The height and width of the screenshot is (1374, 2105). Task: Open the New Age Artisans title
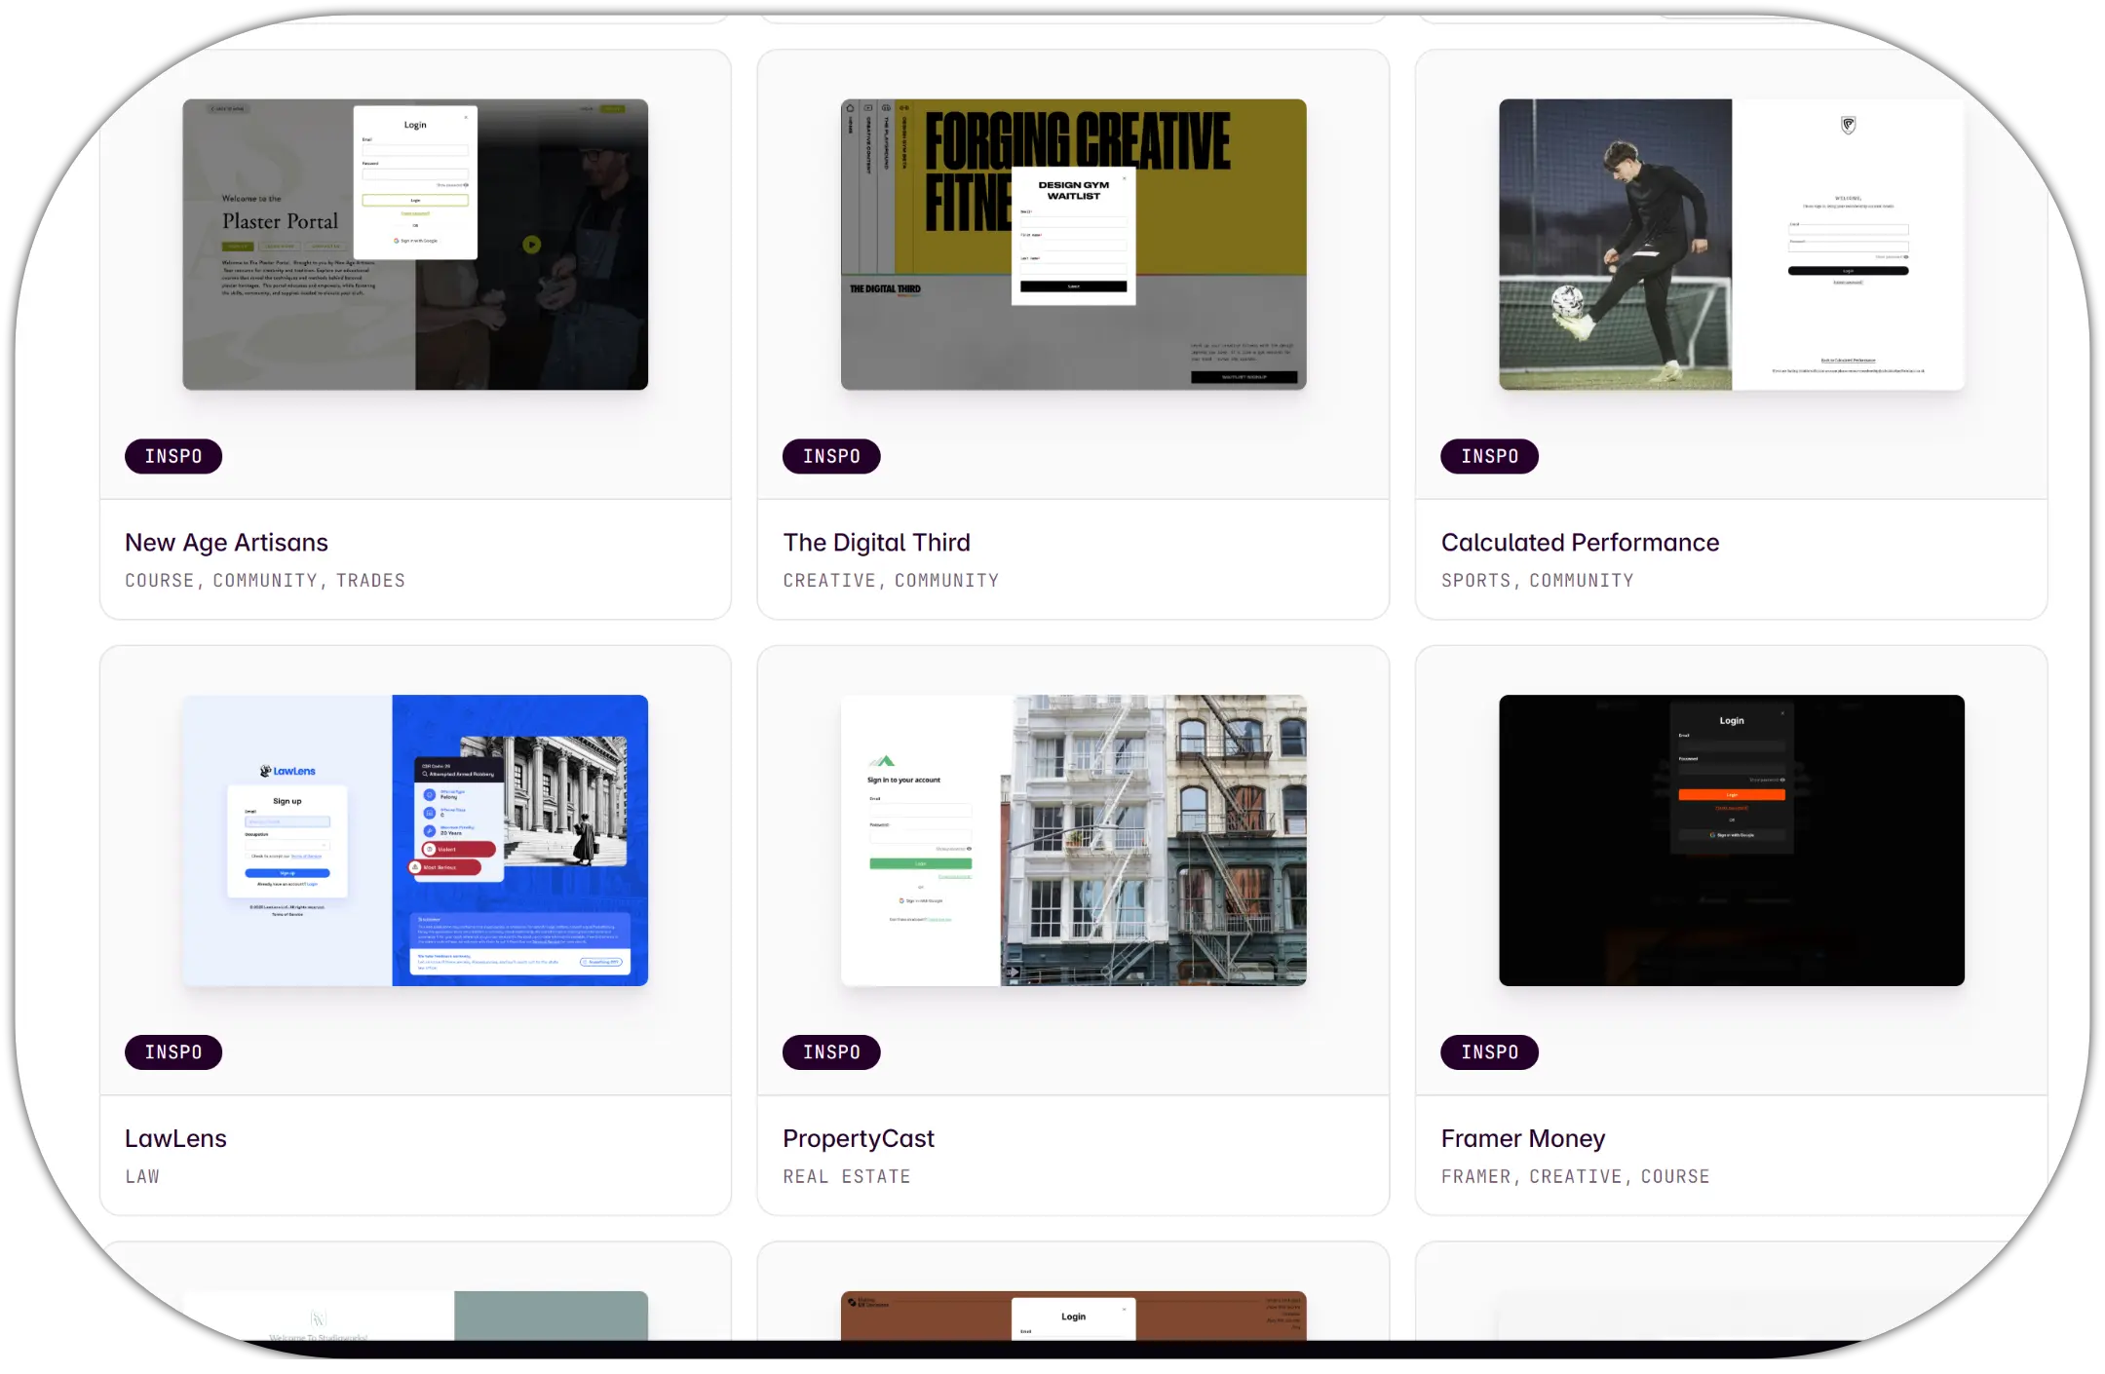[226, 543]
